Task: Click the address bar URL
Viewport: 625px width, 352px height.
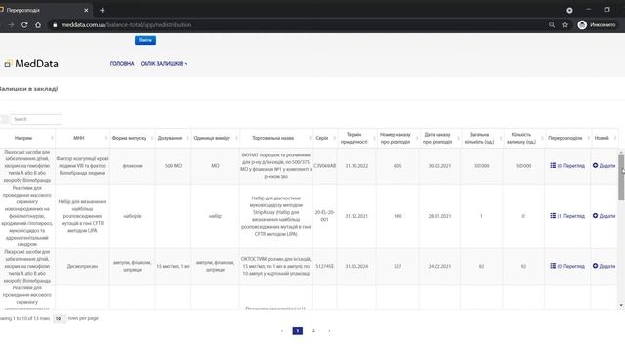Action: [x=126, y=25]
